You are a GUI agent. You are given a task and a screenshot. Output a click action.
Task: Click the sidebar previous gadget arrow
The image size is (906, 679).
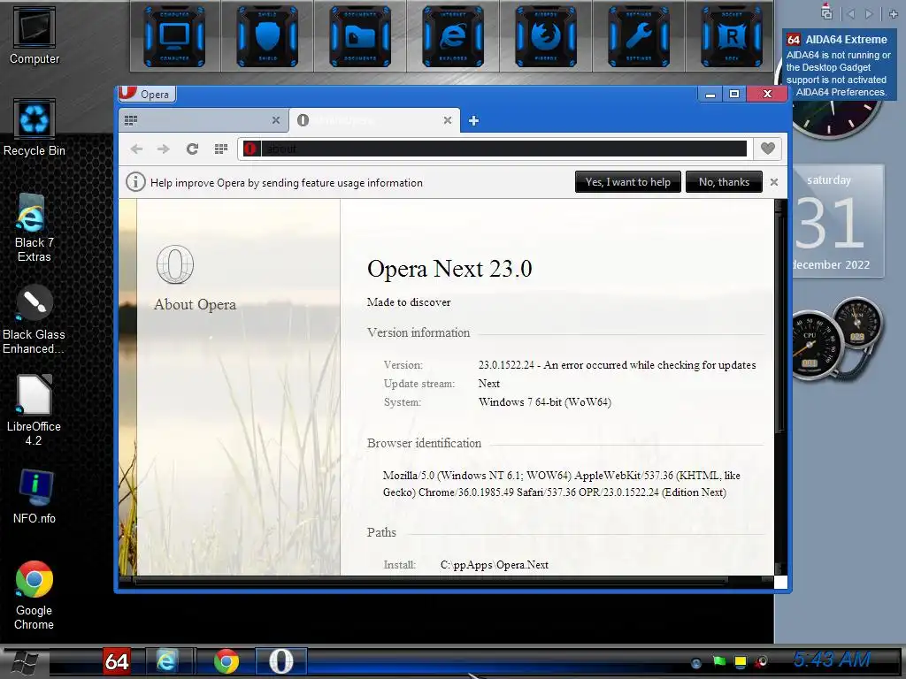[x=850, y=14]
